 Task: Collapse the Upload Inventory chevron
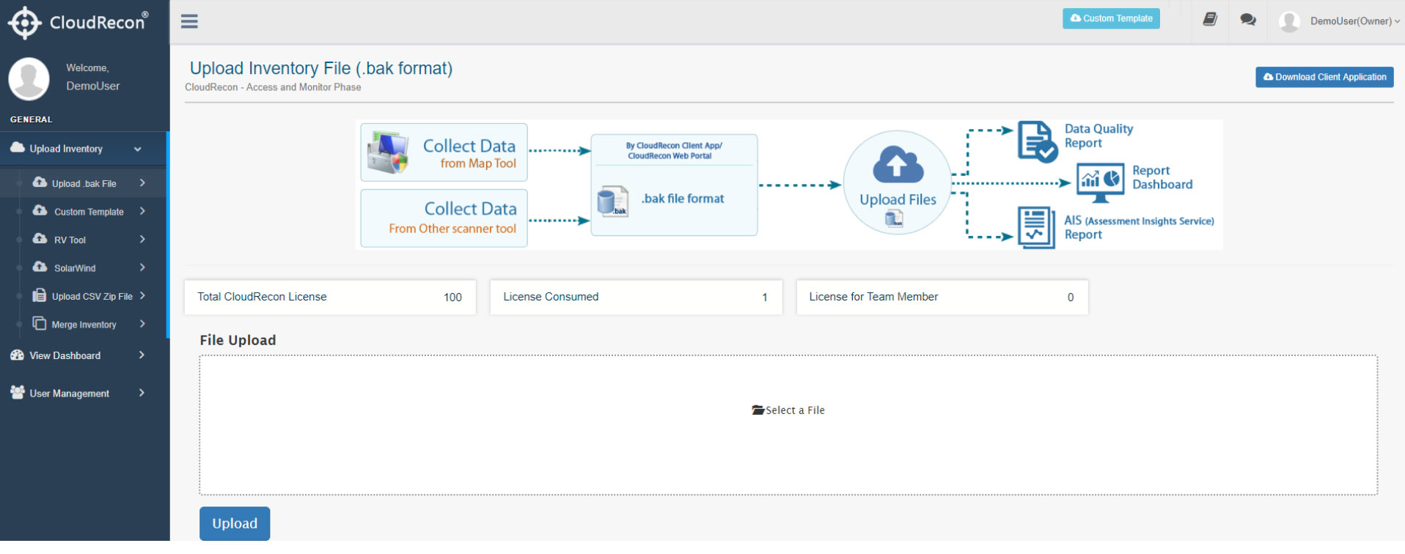click(138, 149)
